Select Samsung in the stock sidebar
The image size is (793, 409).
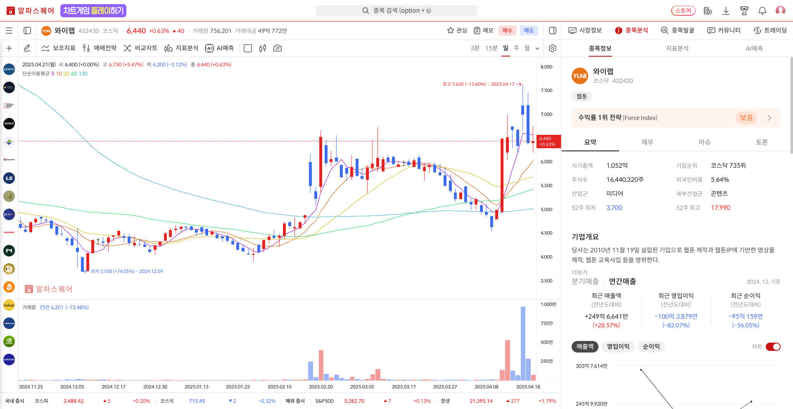click(x=9, y=360)
